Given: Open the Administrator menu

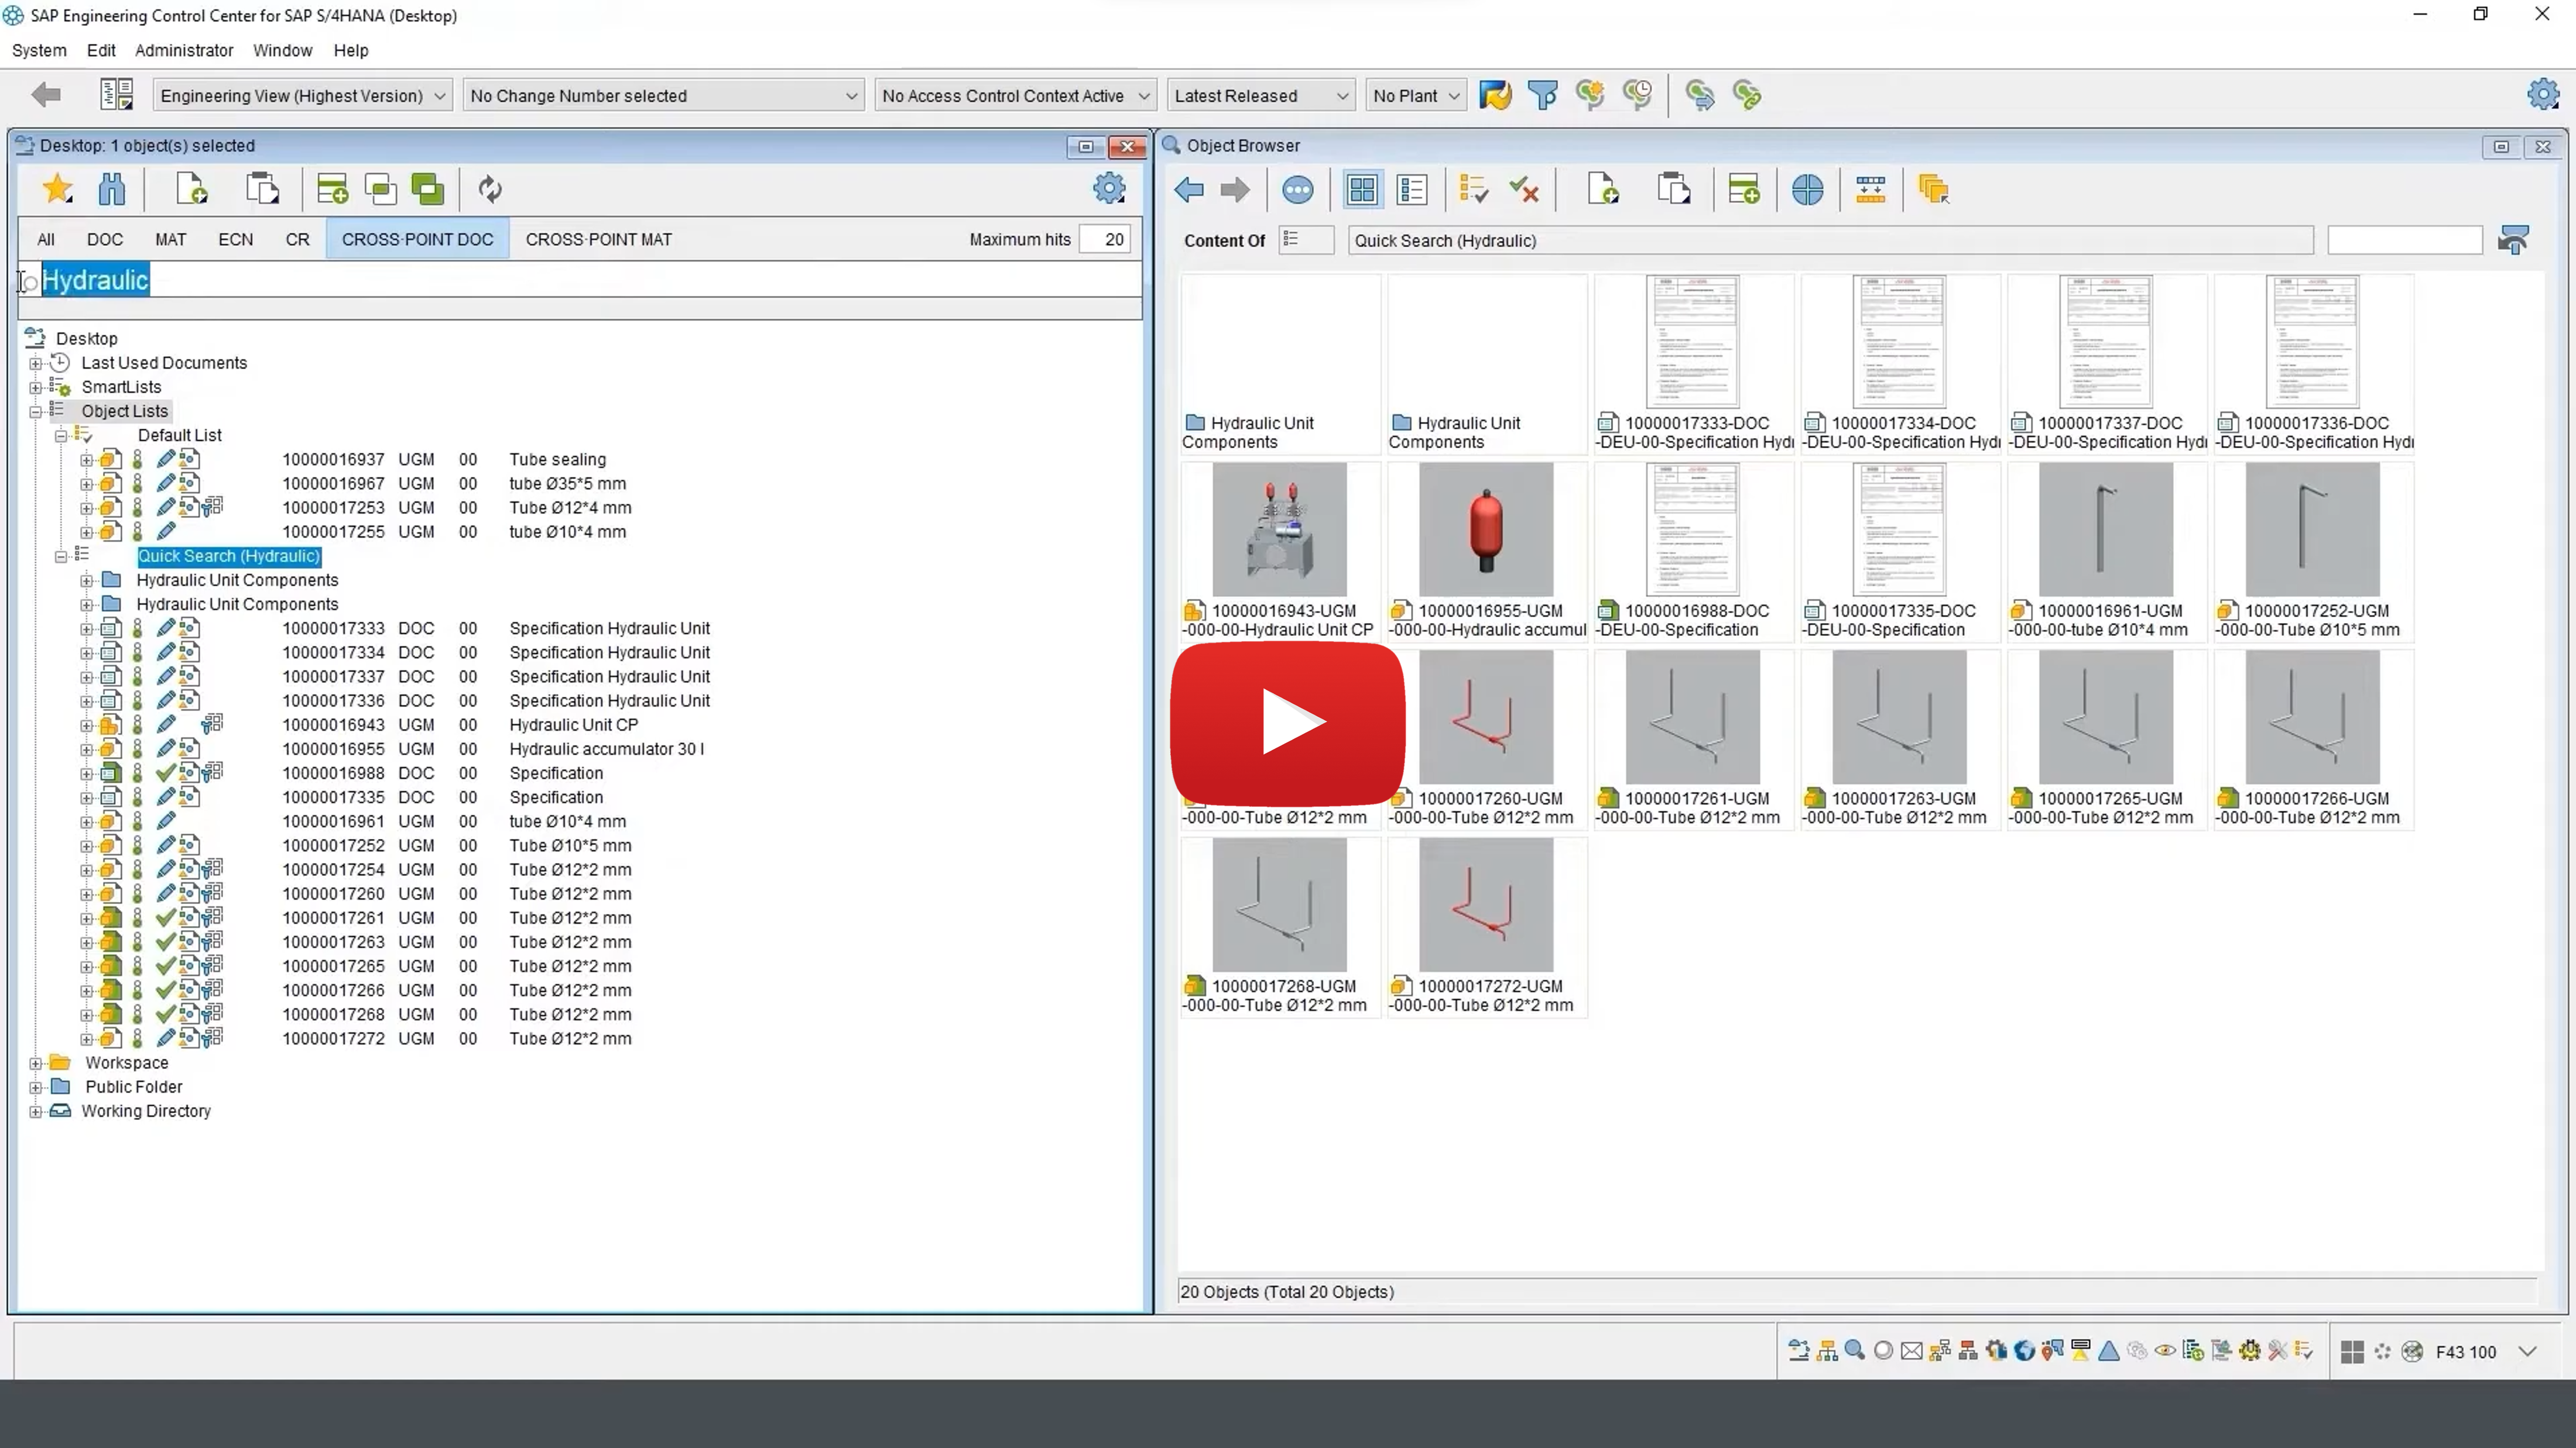Looking at the screenshot, I should click(184, 50).
